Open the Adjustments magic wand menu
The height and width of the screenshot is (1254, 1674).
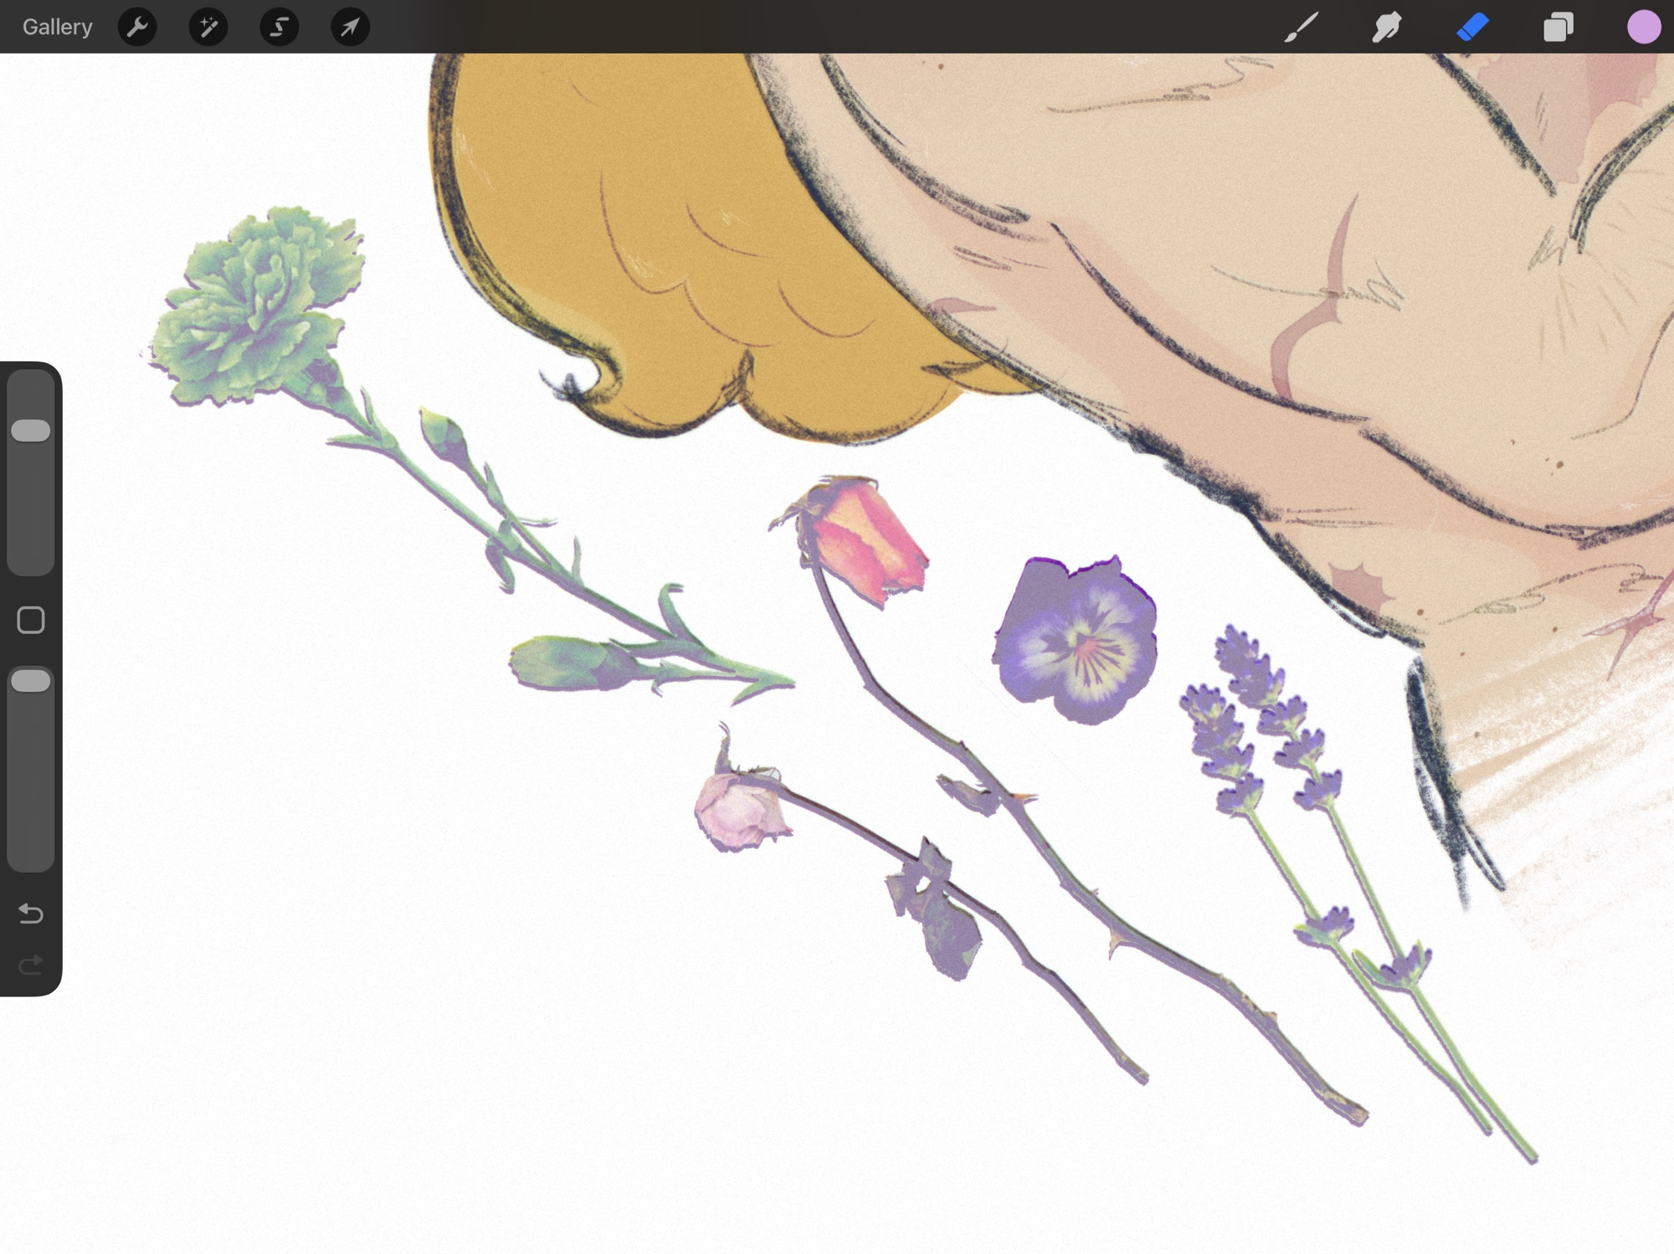tap(208, 27)
